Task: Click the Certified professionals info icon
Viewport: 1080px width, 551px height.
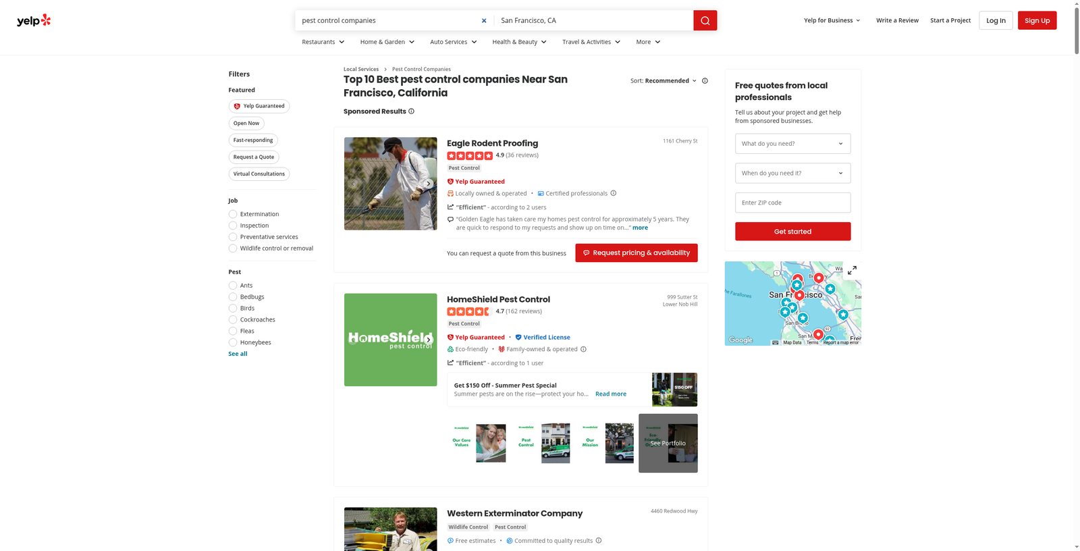Action: (614, 193)
